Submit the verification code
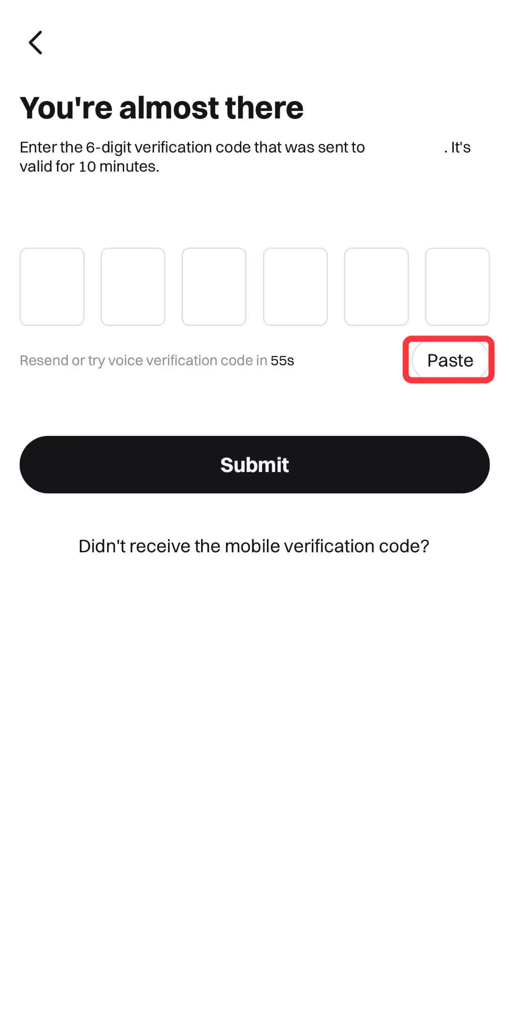 255,465
